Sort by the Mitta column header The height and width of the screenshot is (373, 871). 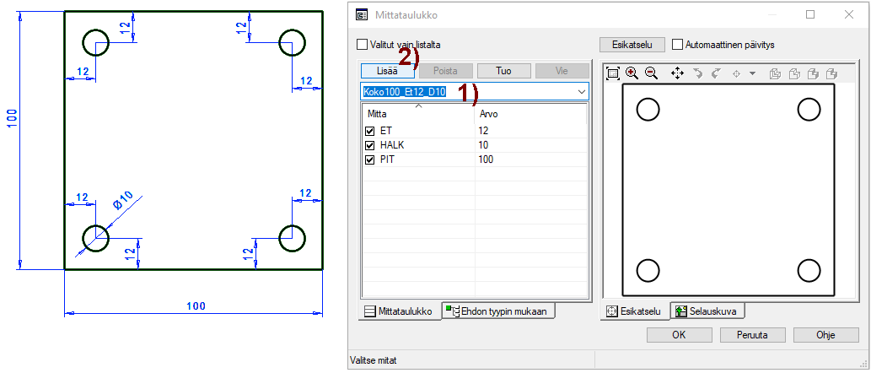point(418,113)
